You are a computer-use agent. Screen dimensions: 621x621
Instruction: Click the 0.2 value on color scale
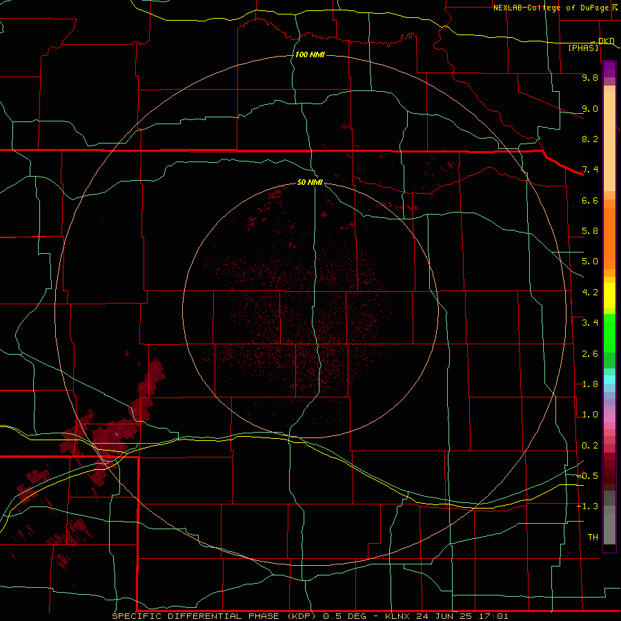[x=590, y=446]
